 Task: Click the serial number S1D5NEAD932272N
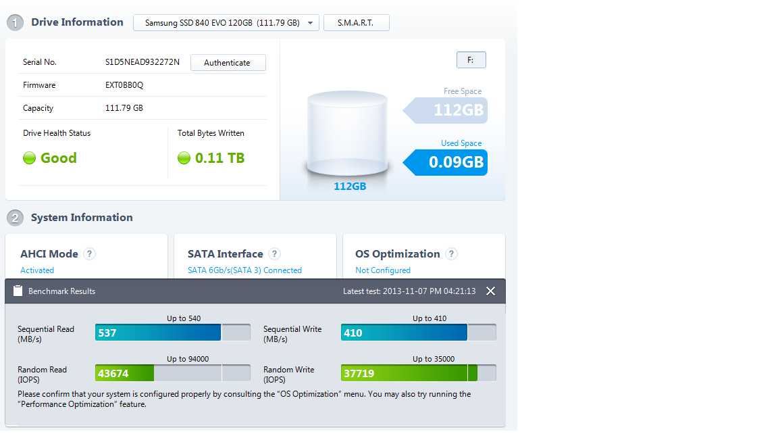[142, 62]
